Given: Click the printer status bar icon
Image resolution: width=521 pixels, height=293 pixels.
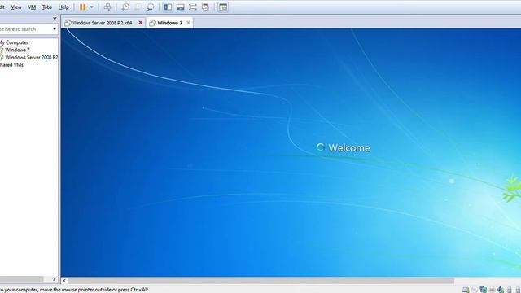Looking at the screenshot, I should point(492,290).
